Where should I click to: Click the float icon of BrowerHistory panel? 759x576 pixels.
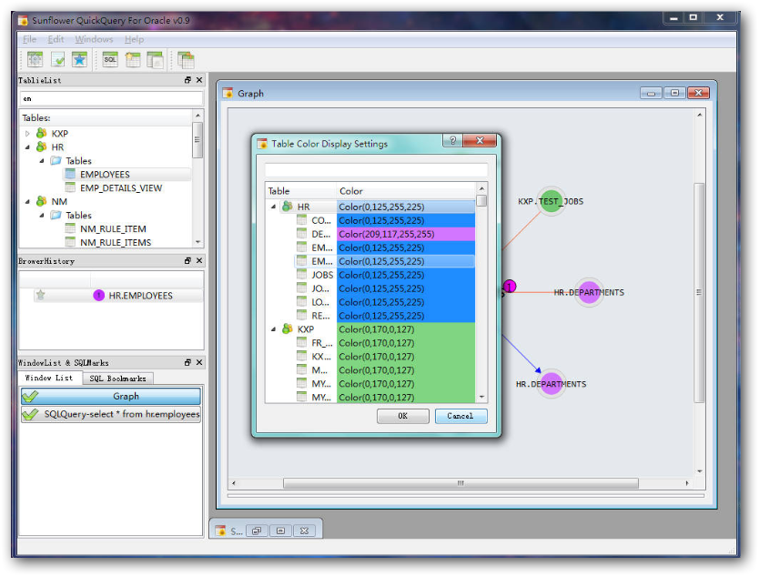point(187,260)
